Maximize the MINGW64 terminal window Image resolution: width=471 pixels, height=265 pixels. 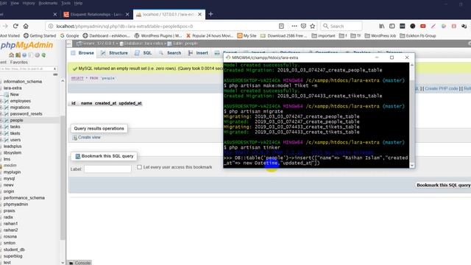click(x=392, y=57)
